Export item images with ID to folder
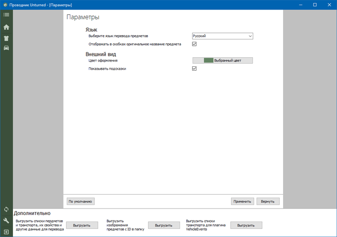The width and height of the screenshot is (337, 237). pyautogui.click(x=164, y=225)
